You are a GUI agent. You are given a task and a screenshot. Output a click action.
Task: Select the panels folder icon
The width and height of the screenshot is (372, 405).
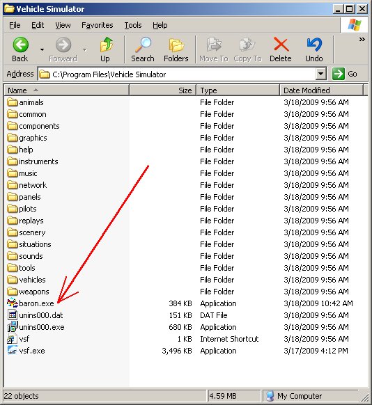pos(13,197)
